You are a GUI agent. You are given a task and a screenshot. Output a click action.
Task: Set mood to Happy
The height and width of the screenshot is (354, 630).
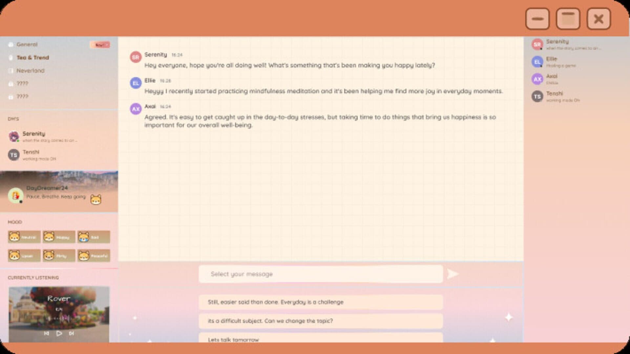(59, 237)
